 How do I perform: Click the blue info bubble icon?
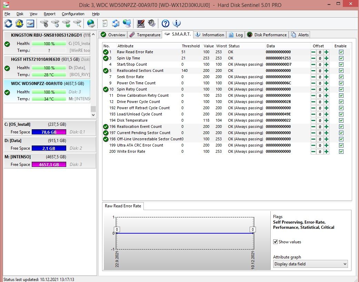pyautogui.click(x=177, y=23)
